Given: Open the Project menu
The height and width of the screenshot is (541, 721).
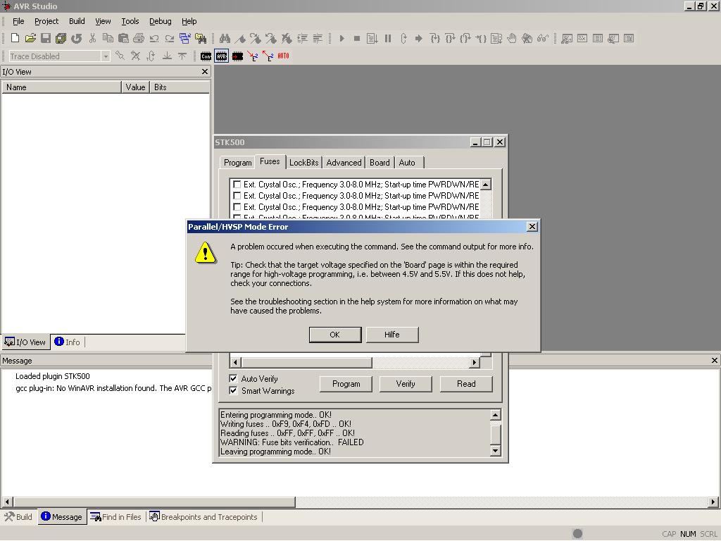Looking at the screenshot, I should pyautogui.click(x=46, y=21).
